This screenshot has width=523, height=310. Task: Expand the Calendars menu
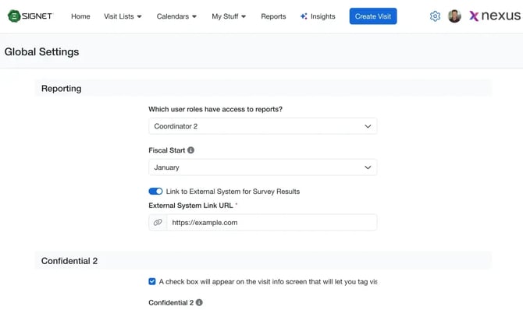point(176,16)
